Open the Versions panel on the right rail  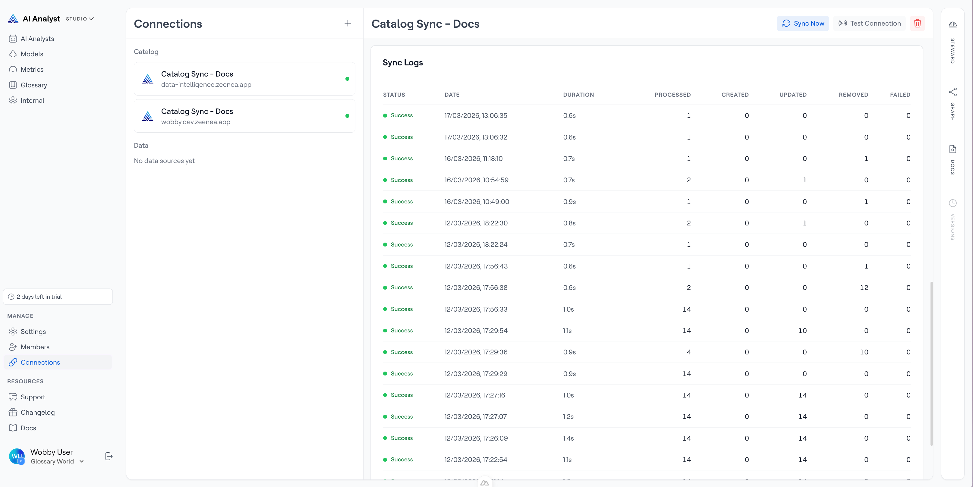(953, 203)
